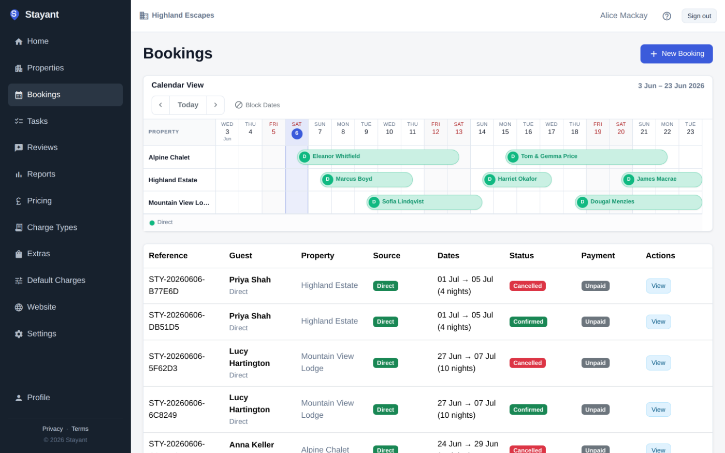Open the Terms link

click(x=80, y=429)
